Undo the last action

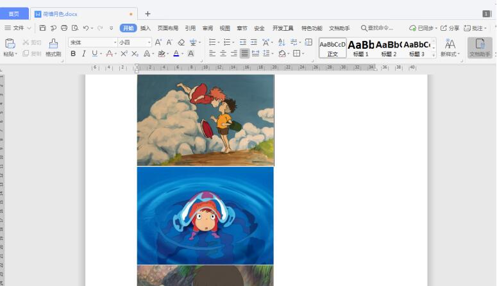coord(85,28)
